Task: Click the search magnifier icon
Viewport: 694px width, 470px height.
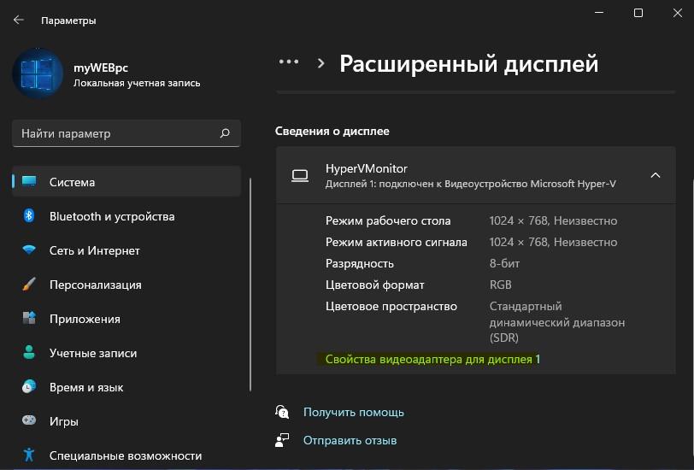Action: coord(225,133)
